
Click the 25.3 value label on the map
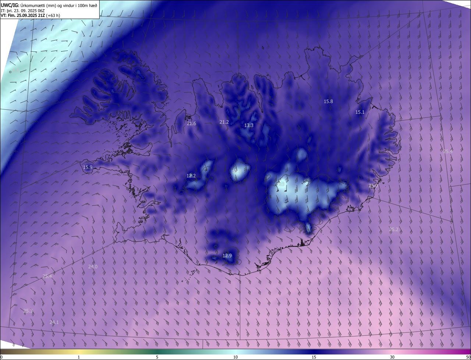click(28, 311)
